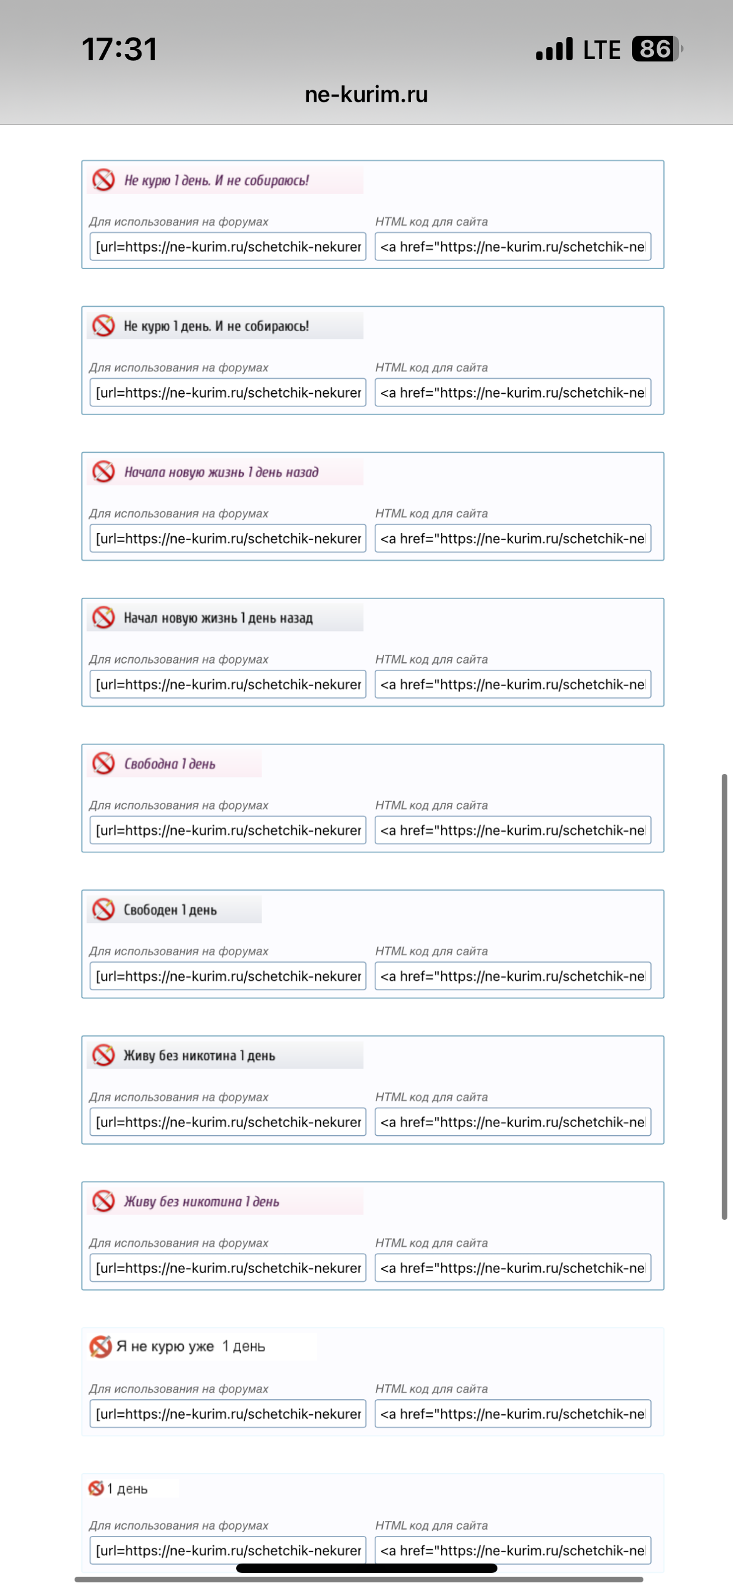This screenshot has width=733, height=1588.
Task: Select forum code field under "Начала новую жизнь"
Action: tap(228, 538)
